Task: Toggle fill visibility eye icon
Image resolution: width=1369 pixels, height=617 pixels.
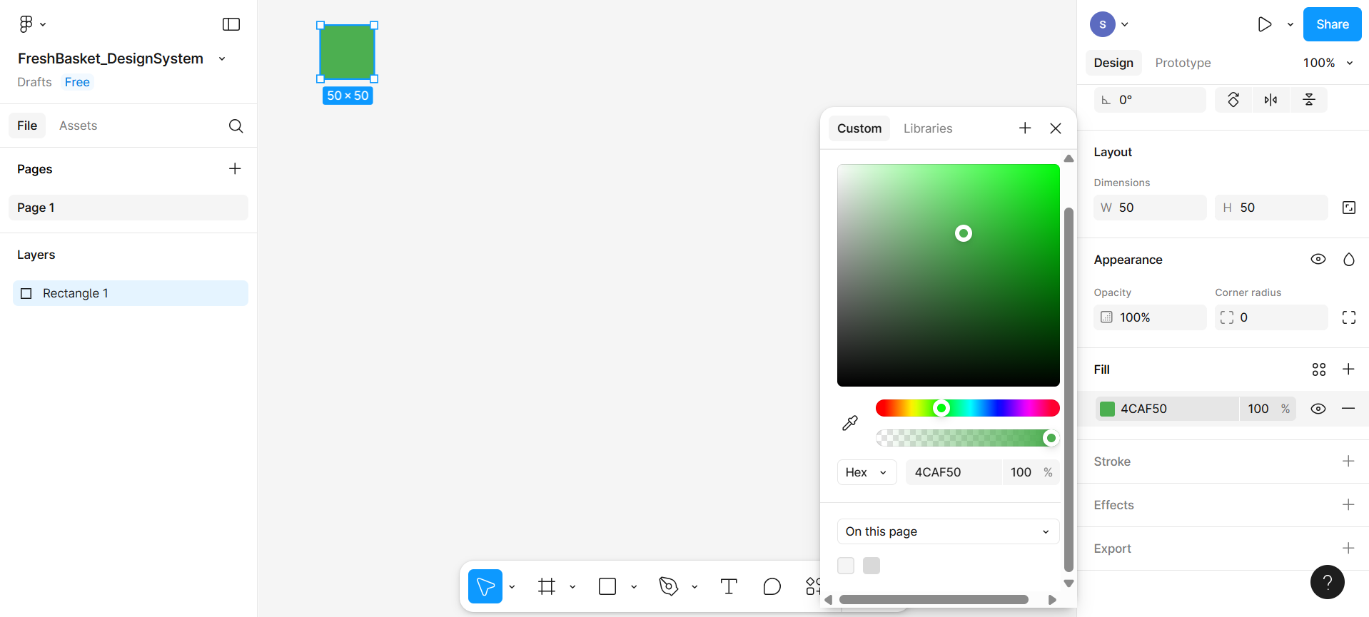Action: click(x=1318, y=409)
